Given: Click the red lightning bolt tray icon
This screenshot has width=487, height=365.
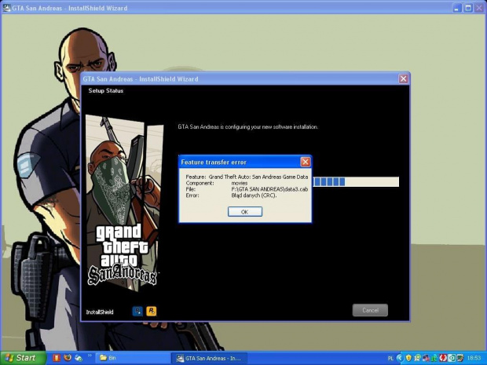Looking at the screenshot, I should tap(443, 358).
